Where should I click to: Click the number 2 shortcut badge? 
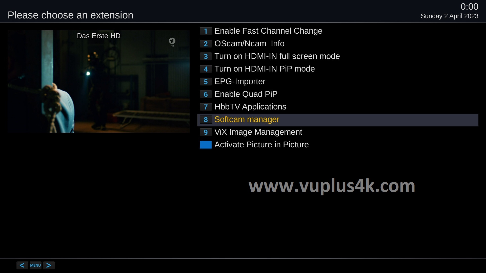tap(206, 44)
